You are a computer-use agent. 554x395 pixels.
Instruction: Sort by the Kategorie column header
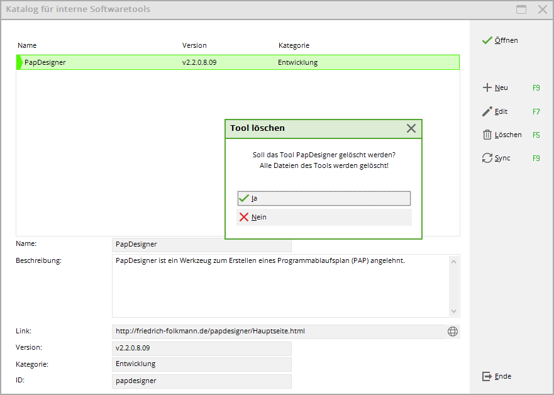[x=294, y=45]
